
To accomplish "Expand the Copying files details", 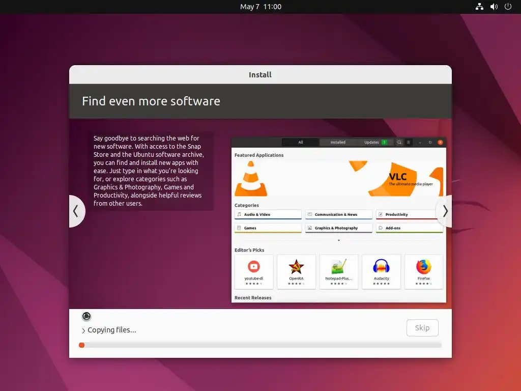I will click(83, 330).
